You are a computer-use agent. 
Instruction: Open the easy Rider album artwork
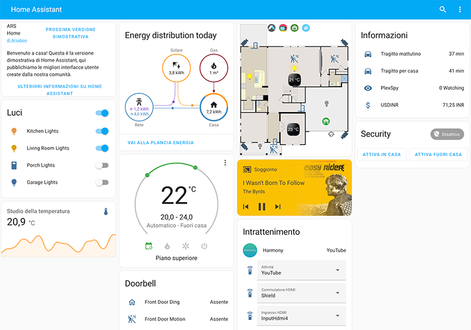tap(324, 188)
